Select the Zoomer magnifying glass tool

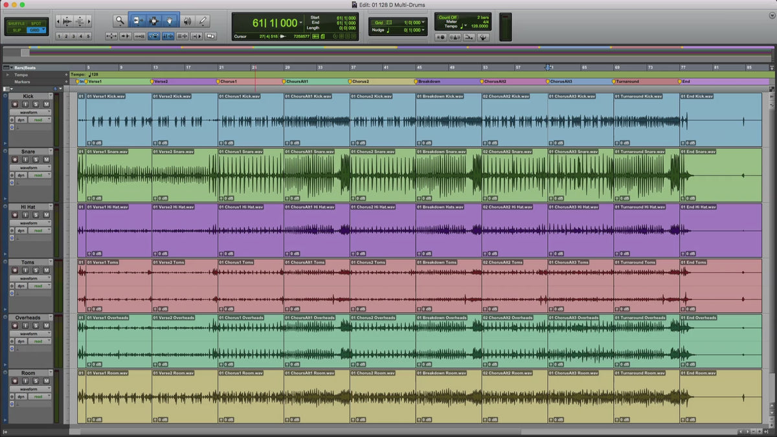tap(120, 21)
